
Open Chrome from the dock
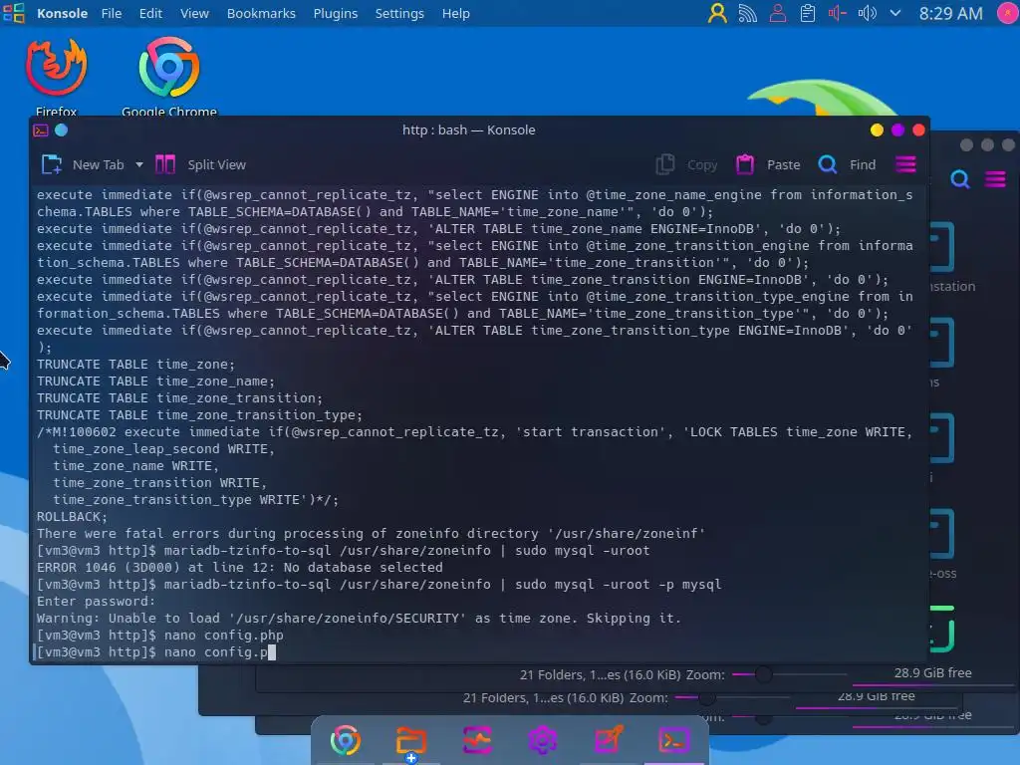click(346, 740)
